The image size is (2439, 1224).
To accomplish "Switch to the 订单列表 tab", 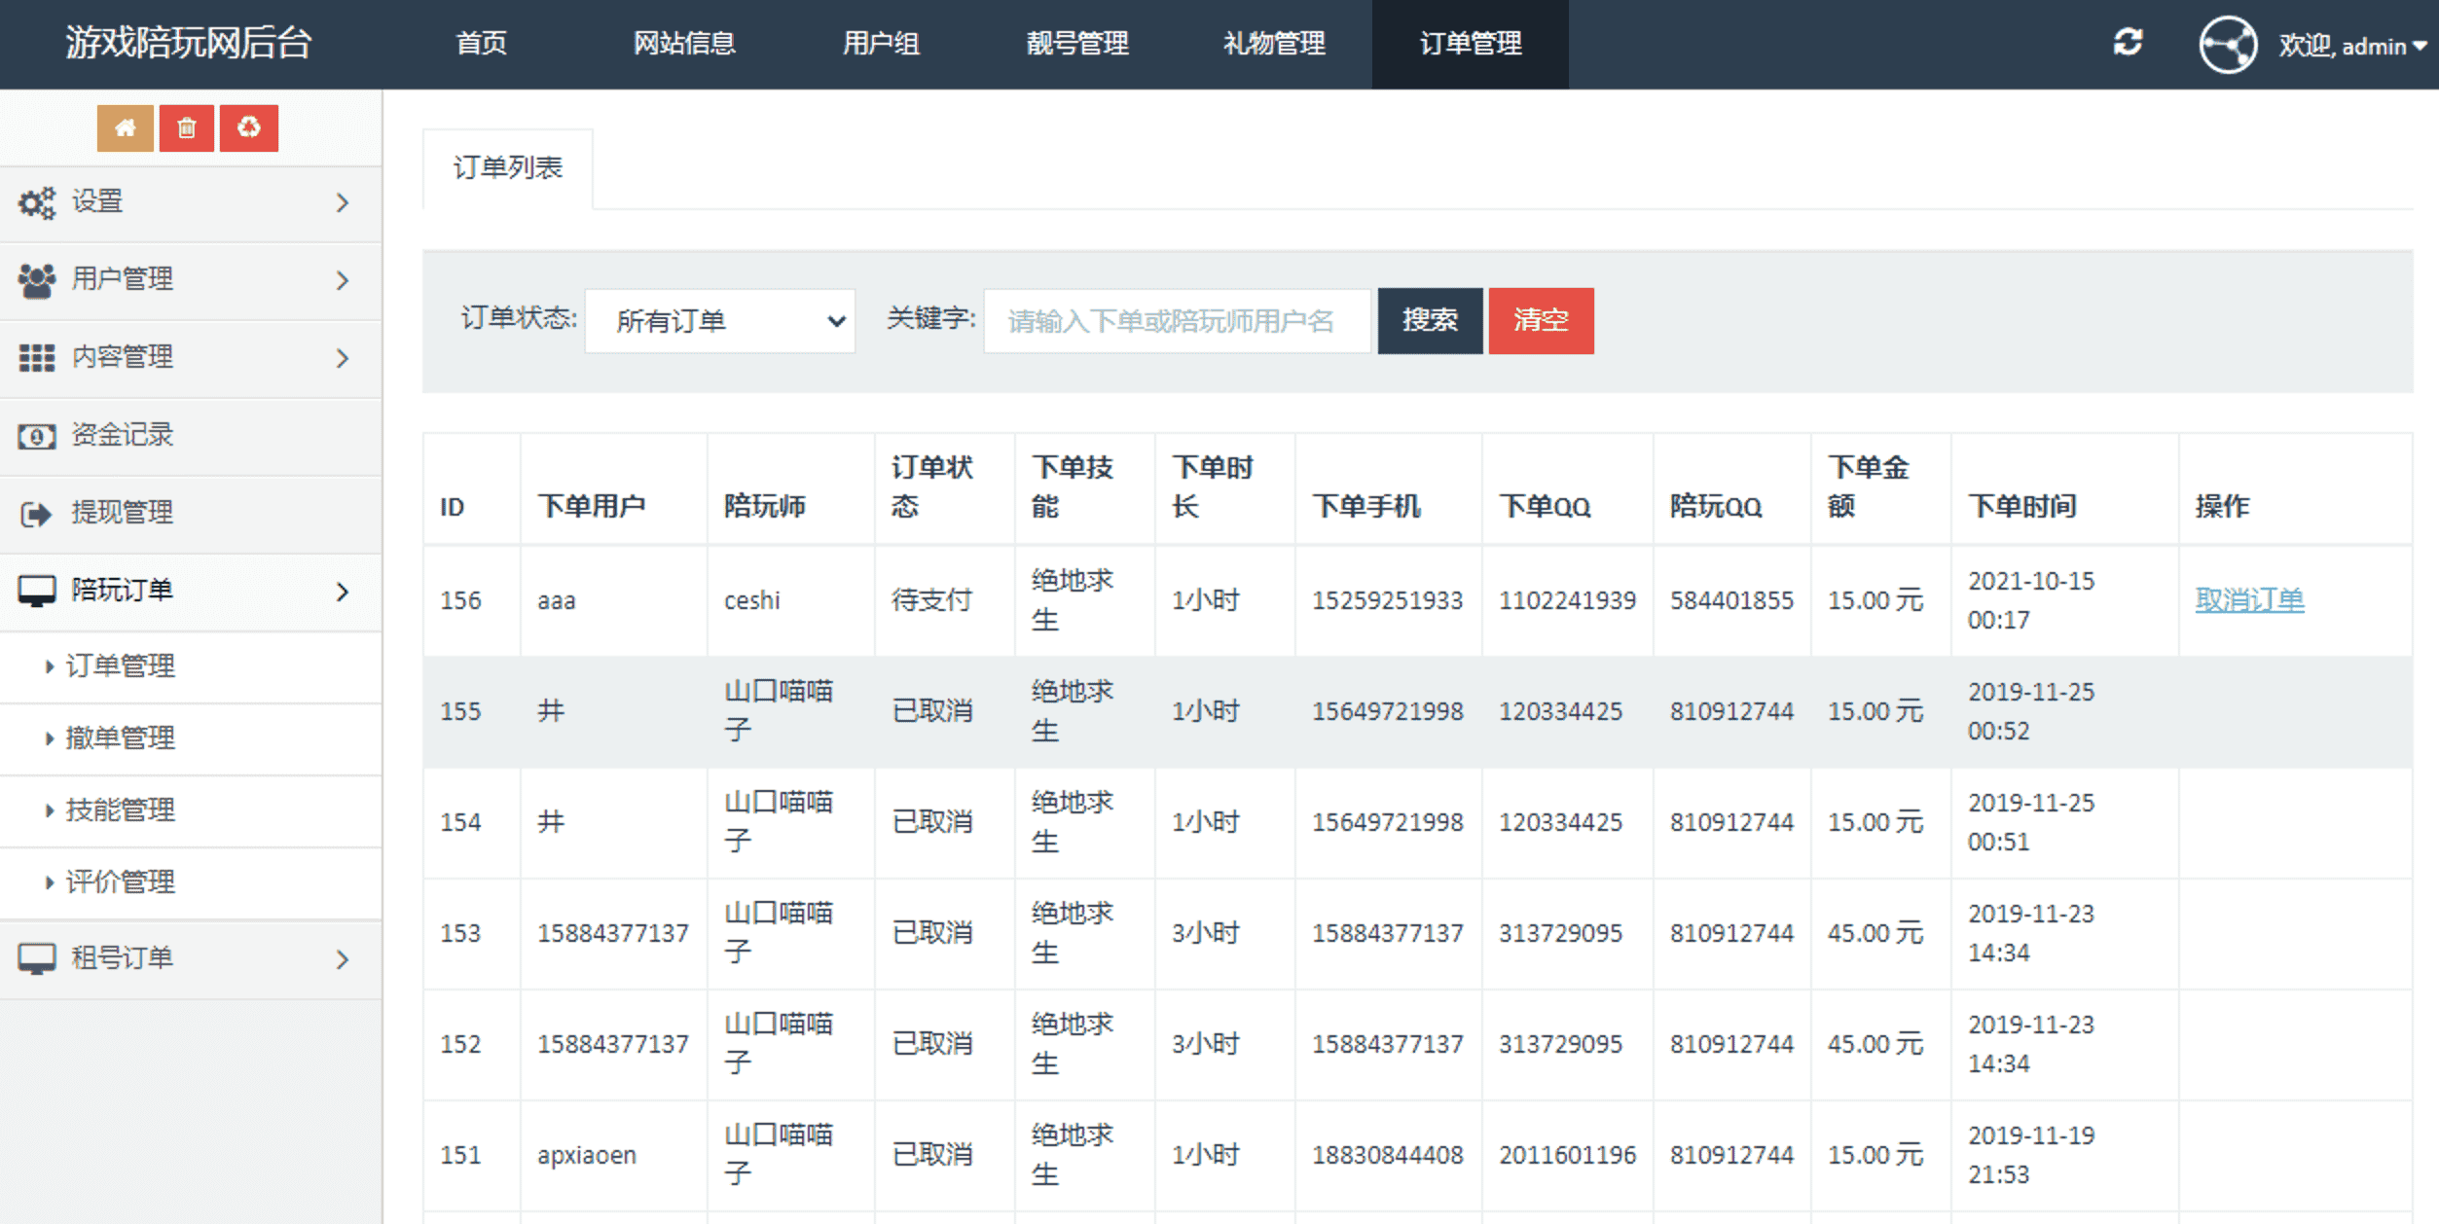I will [x=508, y=168].
